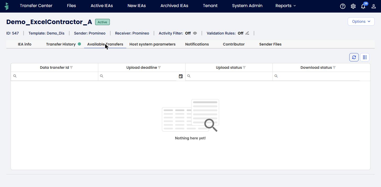The image size is (381, 187).
Task: Click the search icon in Upload status filter
Action: (x=189, y=76)
